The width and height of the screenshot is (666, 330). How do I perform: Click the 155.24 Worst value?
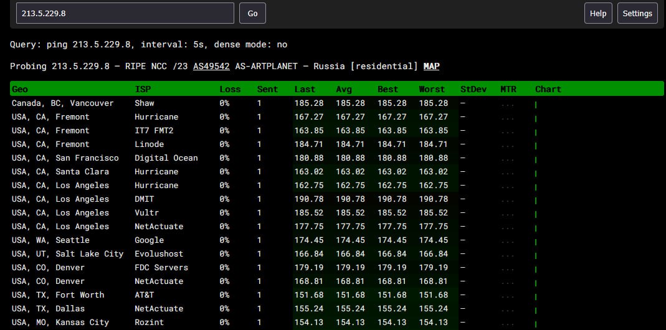point(433,308)
